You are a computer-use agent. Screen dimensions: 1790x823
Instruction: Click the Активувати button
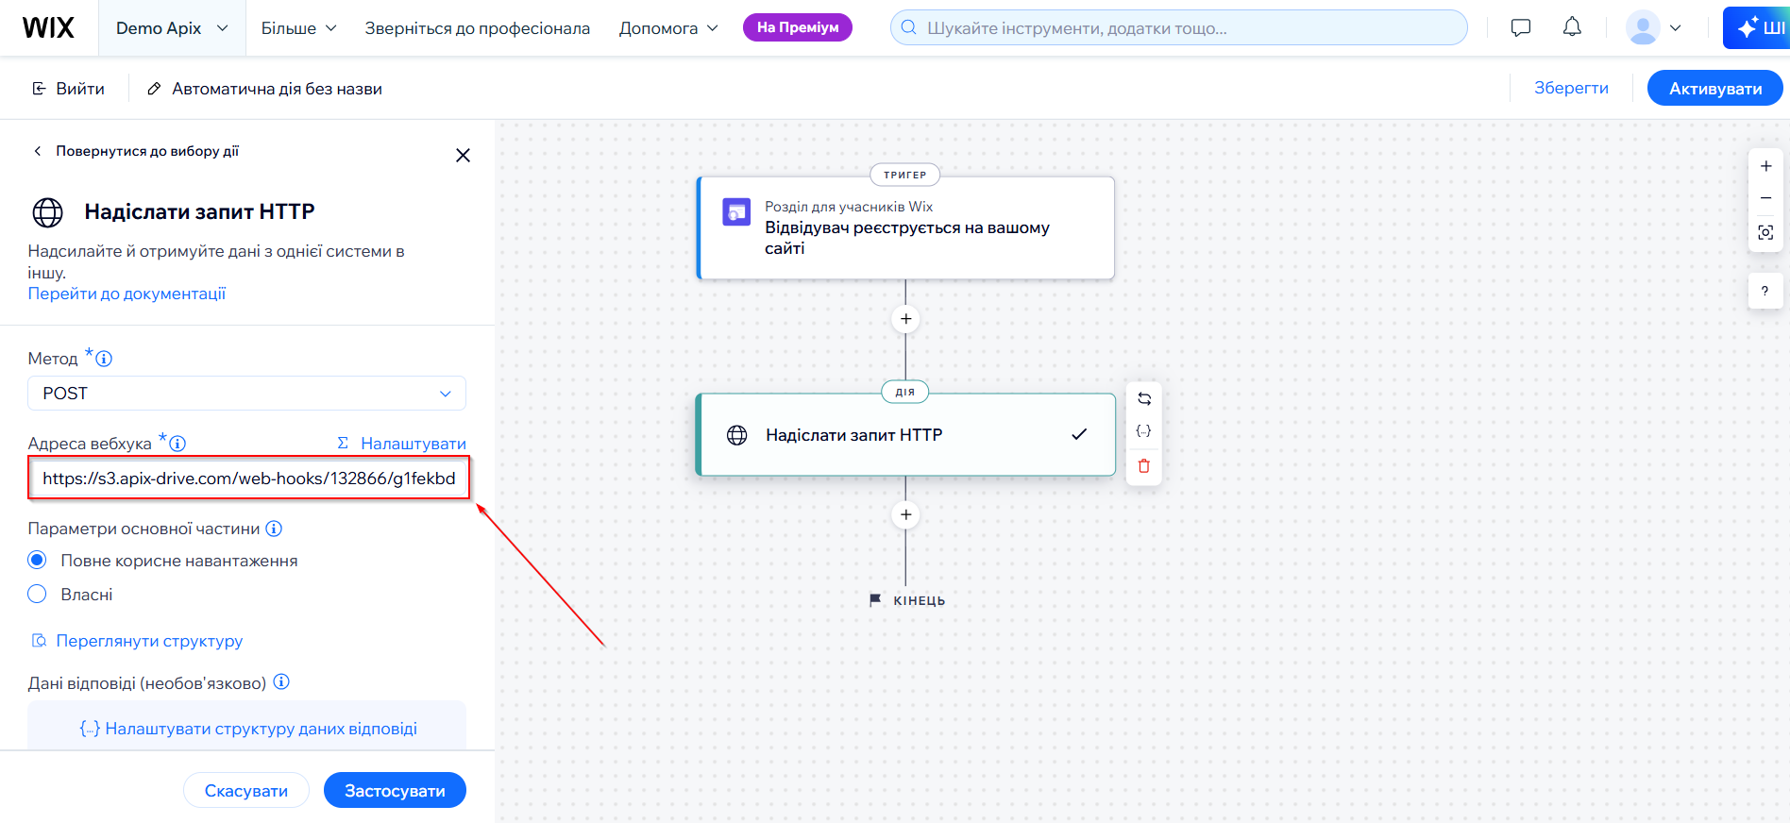tap(1715, 89)
